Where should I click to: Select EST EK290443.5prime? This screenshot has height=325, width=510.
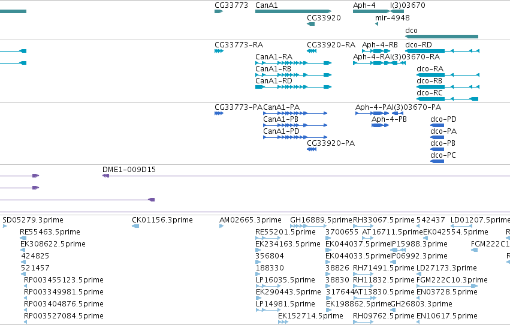coord(258,299)
